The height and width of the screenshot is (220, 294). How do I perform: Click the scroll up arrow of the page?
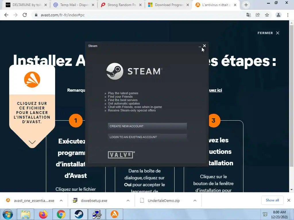(x=291, y=23)
